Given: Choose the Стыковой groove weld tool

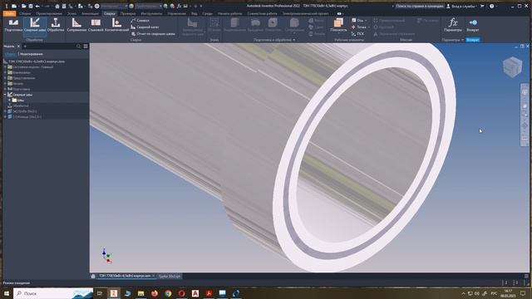Looking at the screenshot, I should (x=96, y=26).
